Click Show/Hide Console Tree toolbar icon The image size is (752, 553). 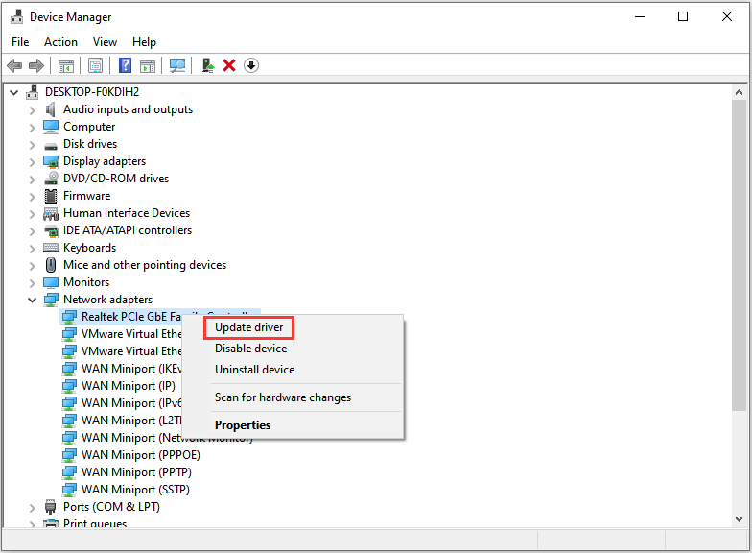65,65
